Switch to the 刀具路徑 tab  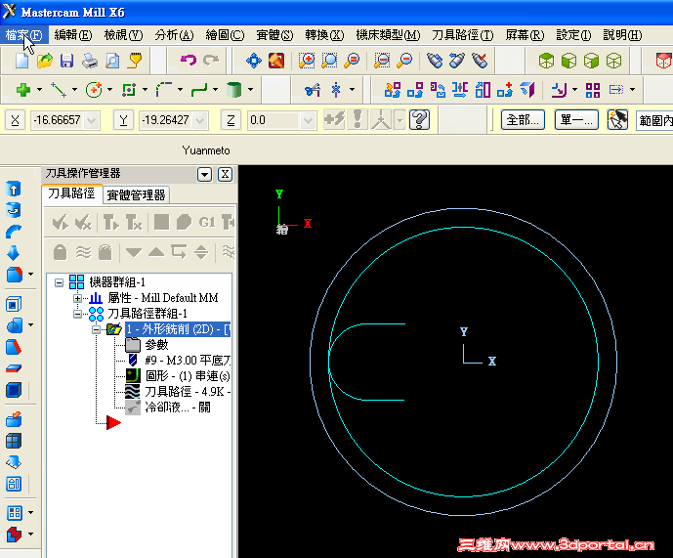click(x=71, y=193)
